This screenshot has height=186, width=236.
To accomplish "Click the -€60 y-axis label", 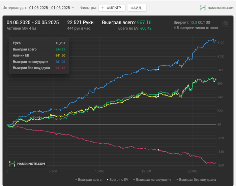I will click(x=220, y=165).
